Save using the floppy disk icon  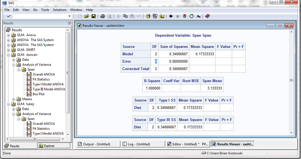pos(93,16)
